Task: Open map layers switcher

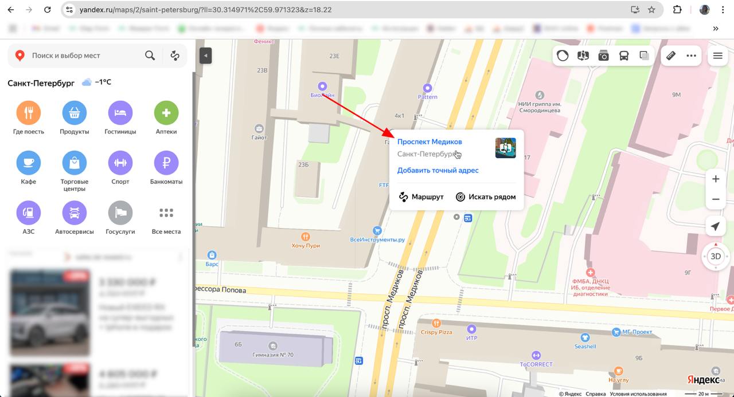Action: coord(644,56)
